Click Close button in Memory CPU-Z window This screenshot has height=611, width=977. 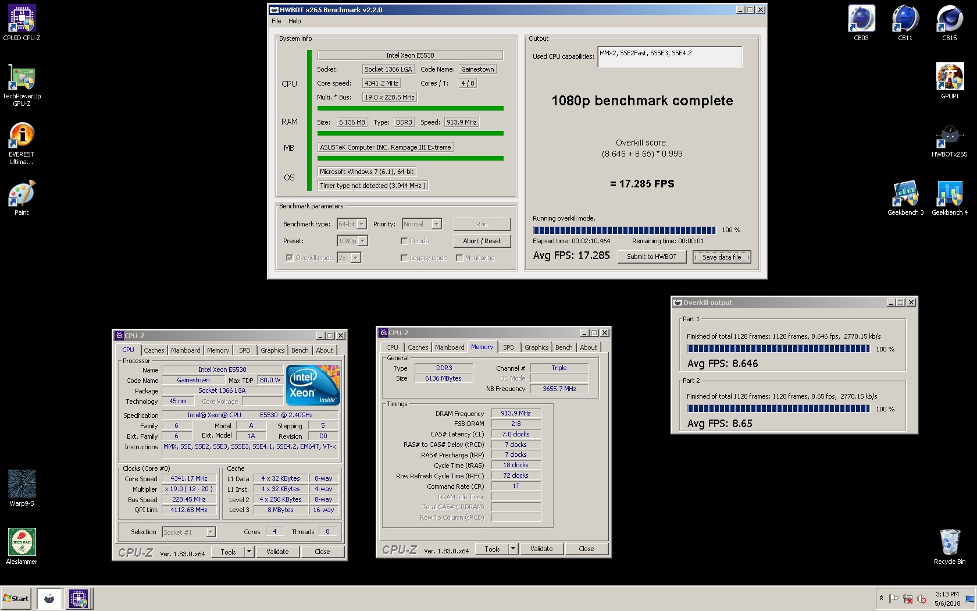[x=586, y=549]
